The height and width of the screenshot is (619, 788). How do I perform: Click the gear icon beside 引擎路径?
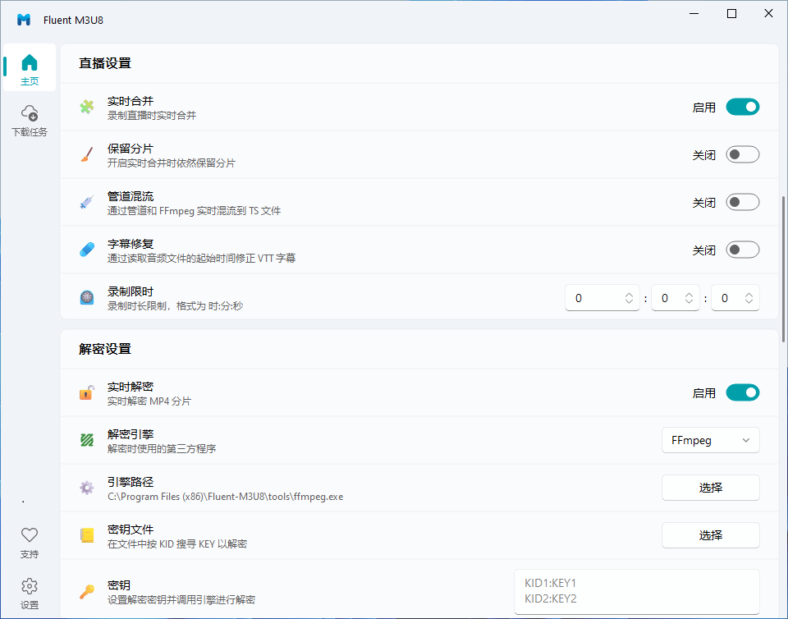coord(87,488)
